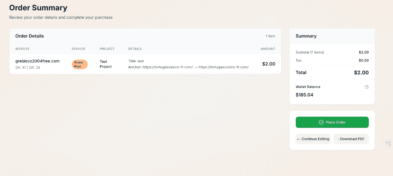
Task: Click the checkmark icon in Place Order
Action: coord(321,122)
